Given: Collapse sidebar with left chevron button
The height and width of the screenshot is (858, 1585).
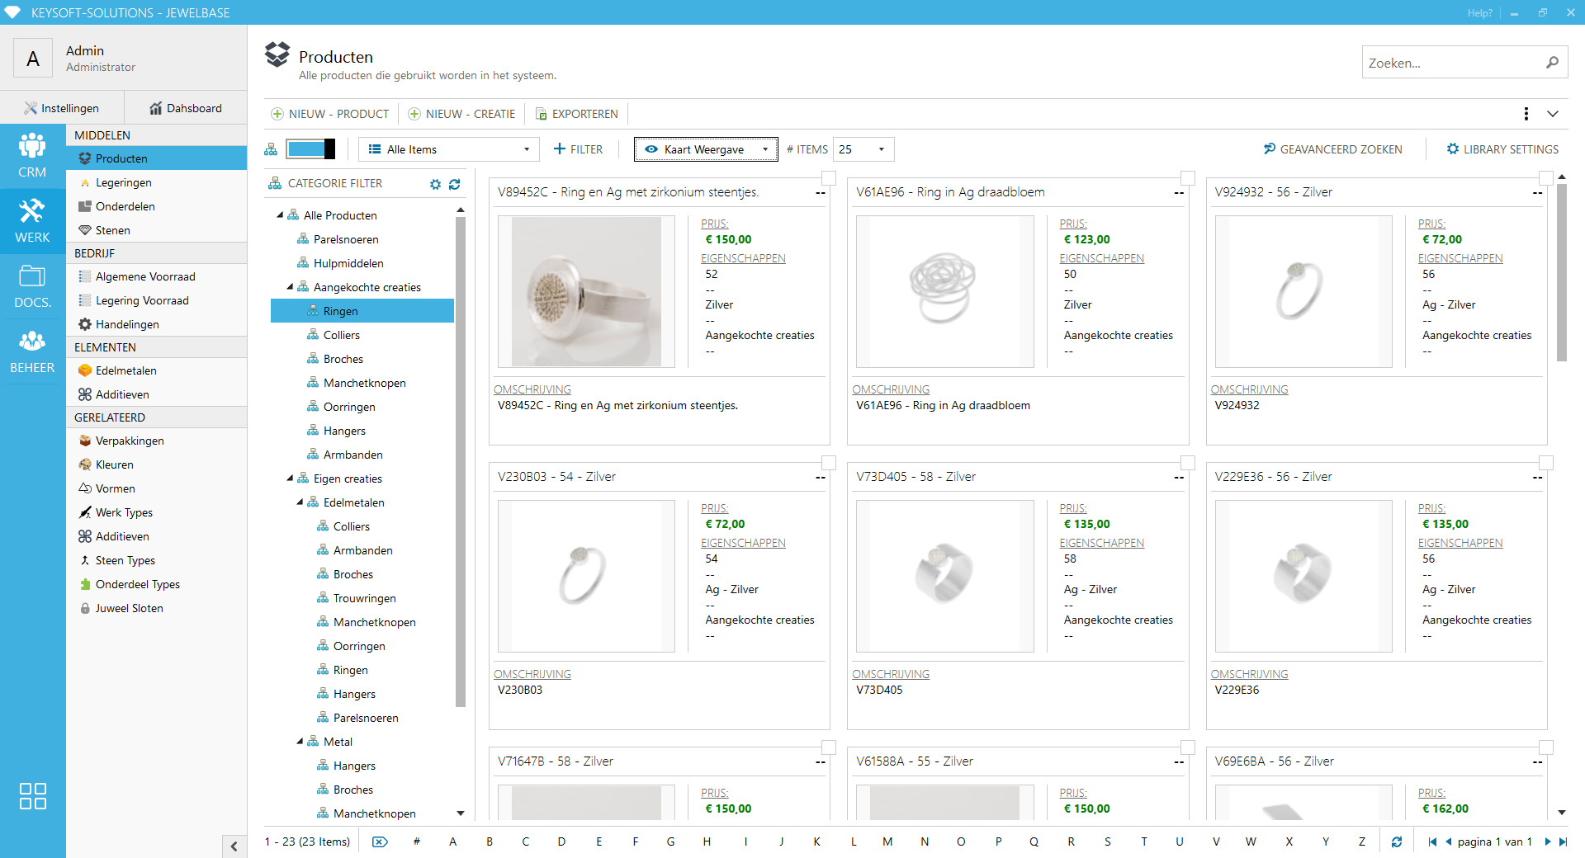Looking at the screenshot, I should click(x=234, y=846).
